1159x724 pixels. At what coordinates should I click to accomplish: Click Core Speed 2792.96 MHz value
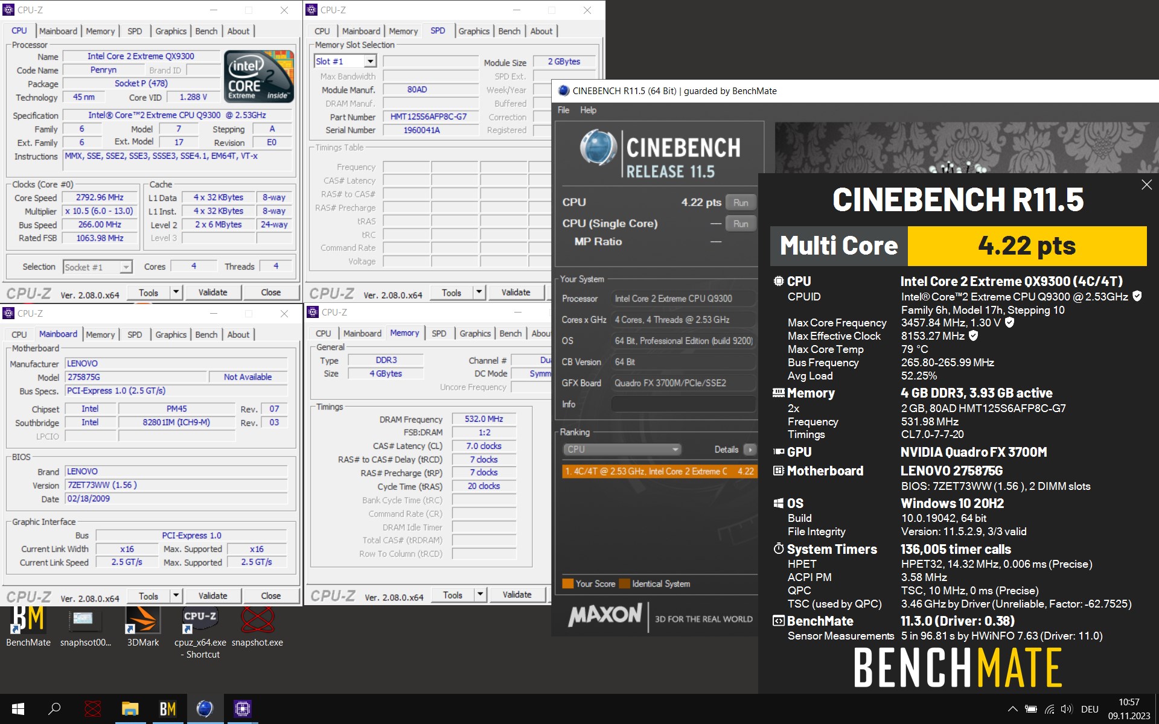100,197
